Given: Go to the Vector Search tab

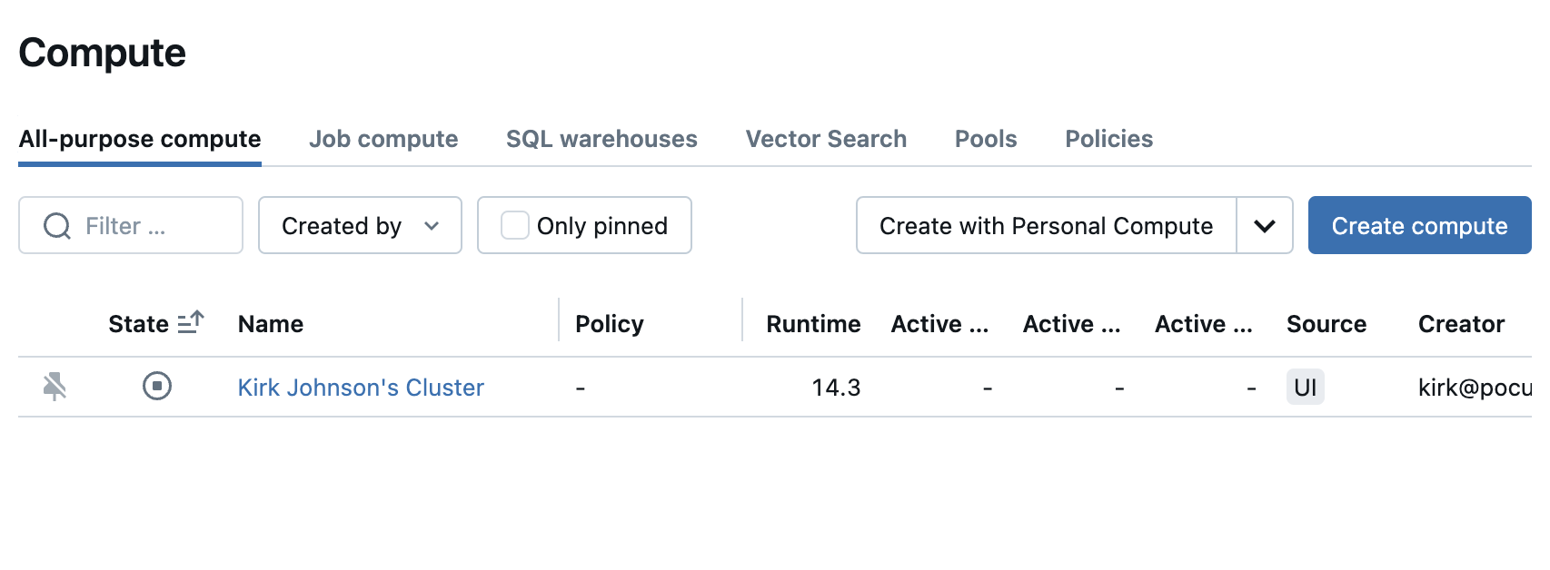Looking at the screenshot, I should point(826,139).
